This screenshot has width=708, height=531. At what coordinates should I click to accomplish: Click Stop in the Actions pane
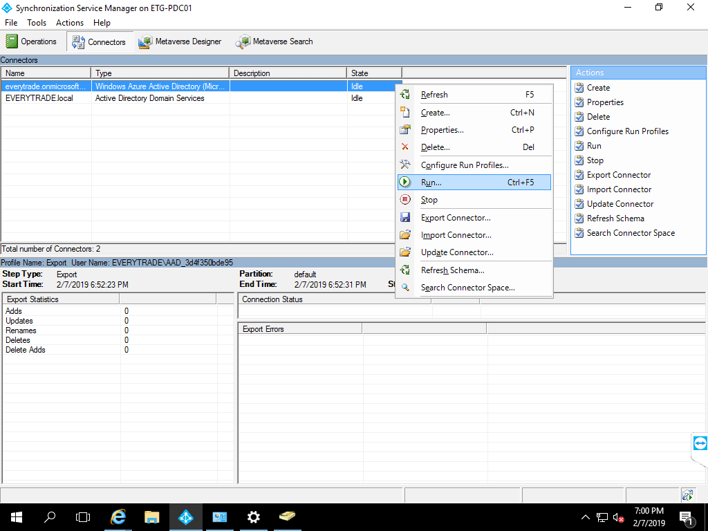pos(595,160)
